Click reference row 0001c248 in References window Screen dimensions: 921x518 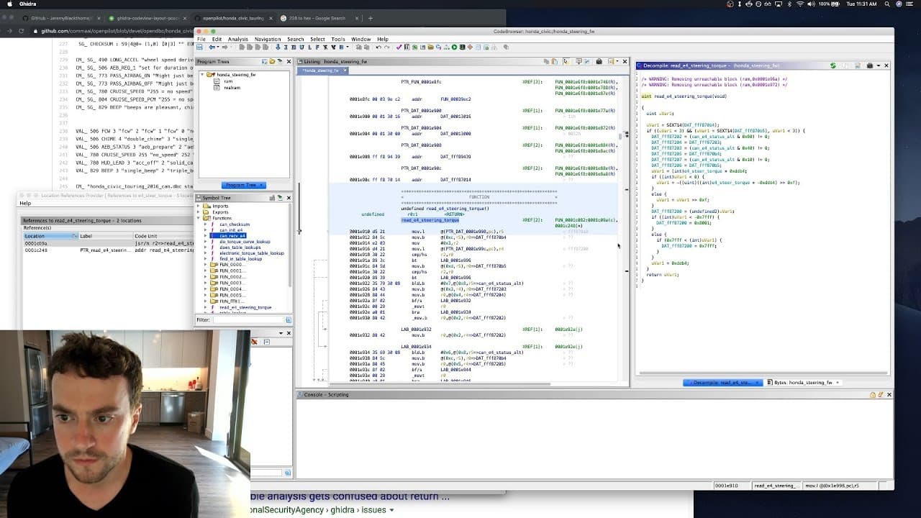click(x=108, y=250)
